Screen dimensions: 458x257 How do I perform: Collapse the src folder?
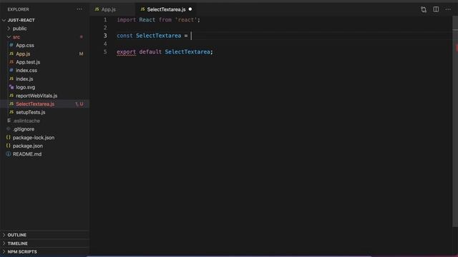16,37
